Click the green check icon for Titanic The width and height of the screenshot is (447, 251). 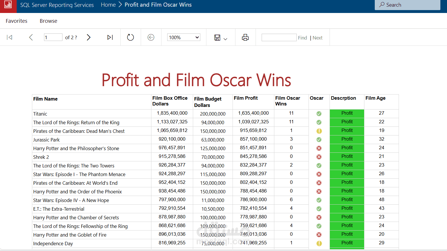pyautogui.click(x=319, y=114)
